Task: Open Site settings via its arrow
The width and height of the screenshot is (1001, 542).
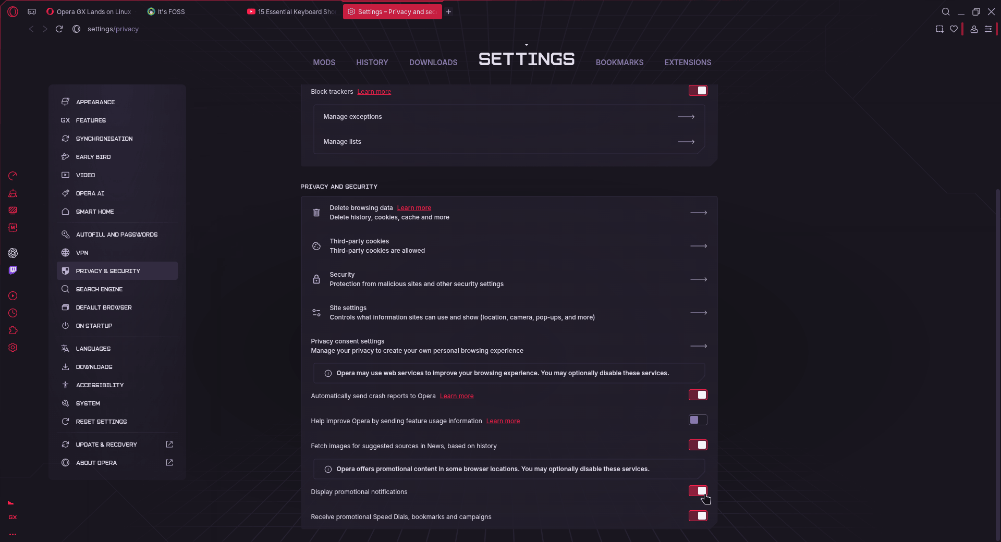Action: tap(698, 313)
